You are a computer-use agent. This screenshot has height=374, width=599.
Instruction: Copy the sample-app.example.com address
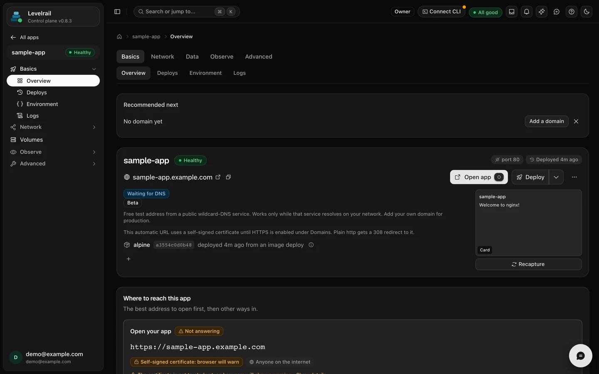pos(228,177)
